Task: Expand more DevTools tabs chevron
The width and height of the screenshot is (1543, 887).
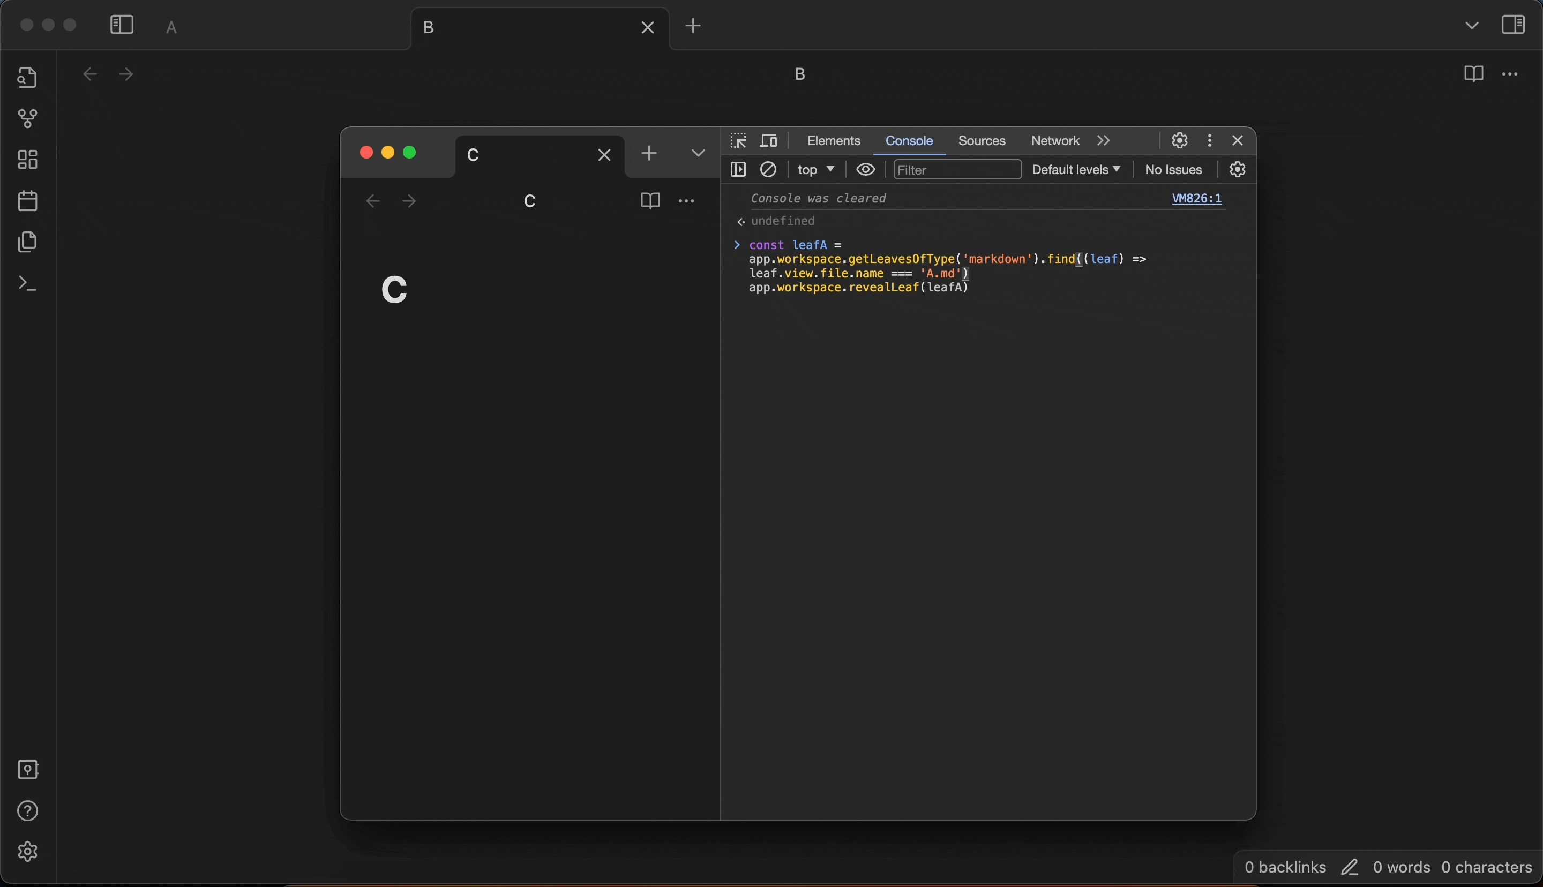Action: click(1104, 141)
